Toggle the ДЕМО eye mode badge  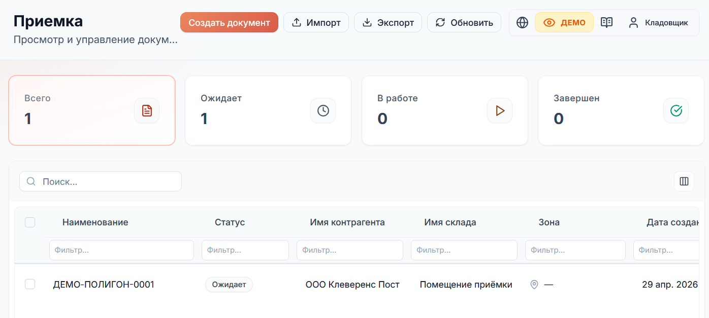tap(564, 22)
